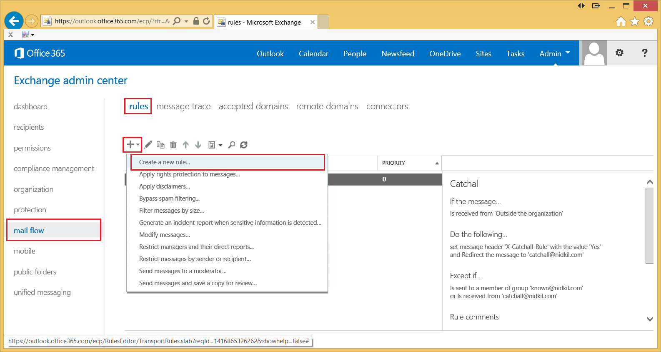Open Calendar in the top navigation
The height and width of the screenshot is (352, 661).
coord(313,54)
